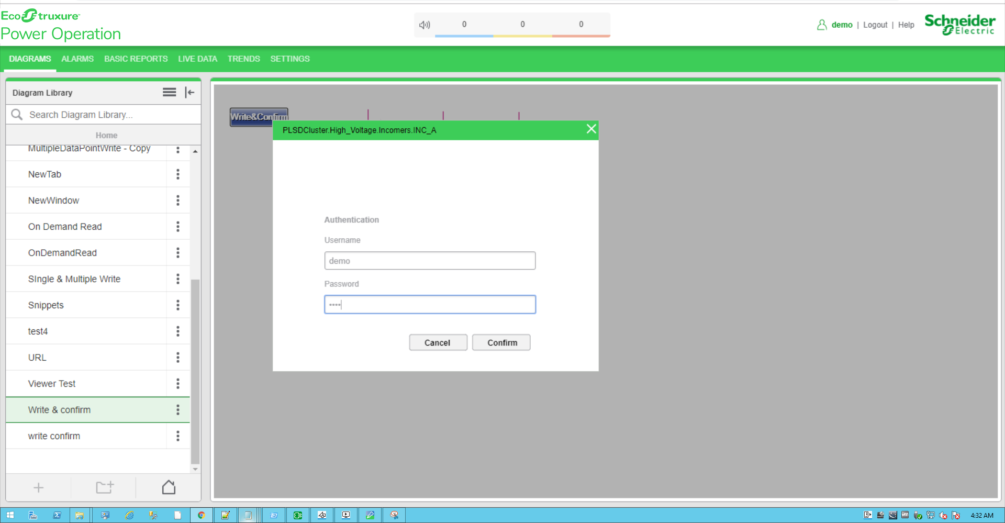Screen dimensions: 1005x523
Task: Close the INC_A authentication dialog
Action: tap(591, 129)
